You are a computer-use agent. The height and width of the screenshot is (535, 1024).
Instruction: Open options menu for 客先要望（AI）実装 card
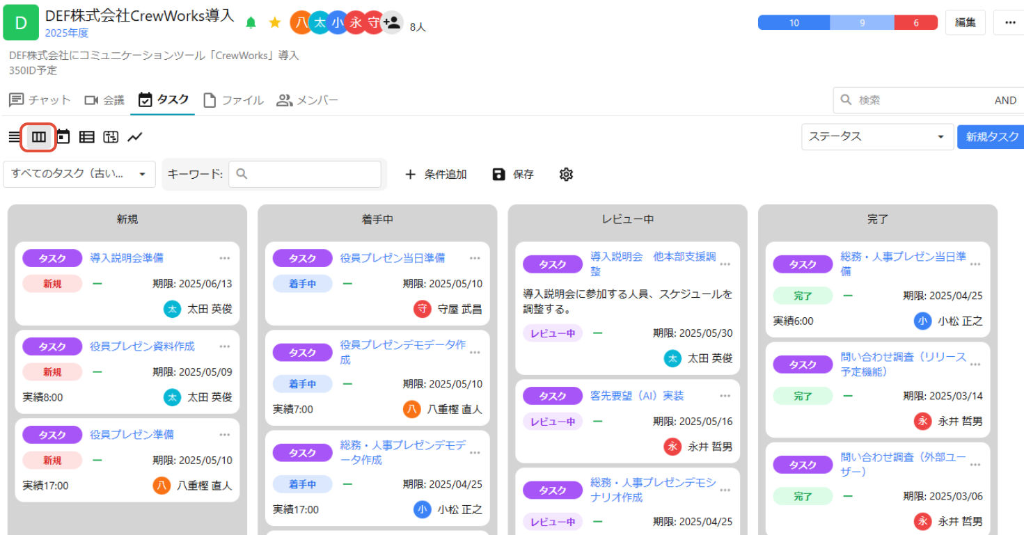click(725, 396)
